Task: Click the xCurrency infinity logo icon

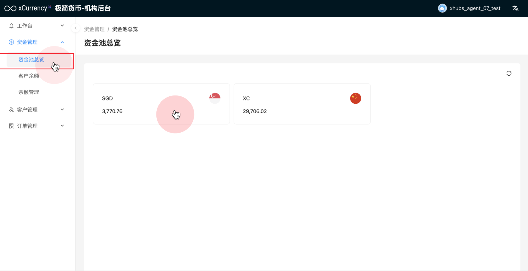Action: pyautogui.click(x=10, y=8)
